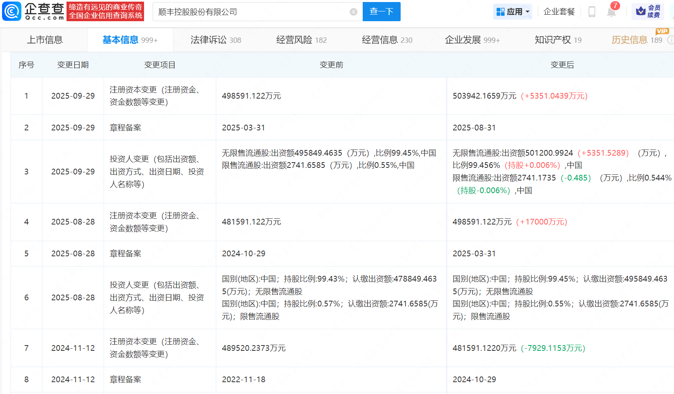674x394 pixels.
Task: Open the 经营风险 tab
Action: (x=301, y=40)
